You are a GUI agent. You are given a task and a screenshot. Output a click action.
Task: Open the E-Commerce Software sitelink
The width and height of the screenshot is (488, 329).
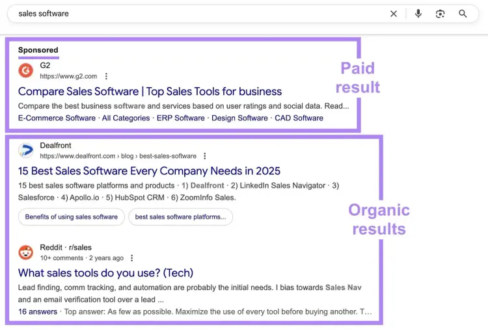click(x=57, y=118)
